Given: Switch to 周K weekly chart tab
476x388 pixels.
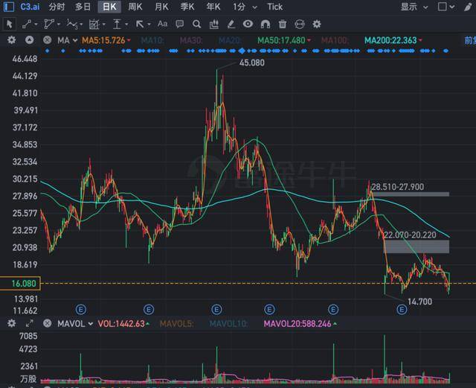Looking at the screenshot, I should (135, 7).
